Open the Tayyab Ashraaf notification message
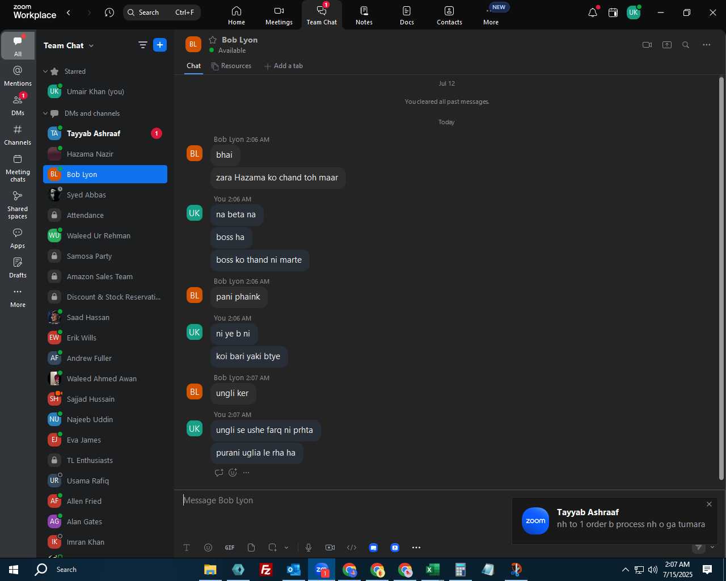 [614, 521]
